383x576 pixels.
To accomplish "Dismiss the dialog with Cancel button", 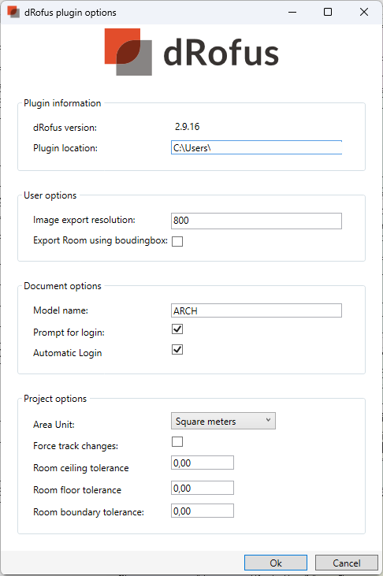I will point(346,563).
